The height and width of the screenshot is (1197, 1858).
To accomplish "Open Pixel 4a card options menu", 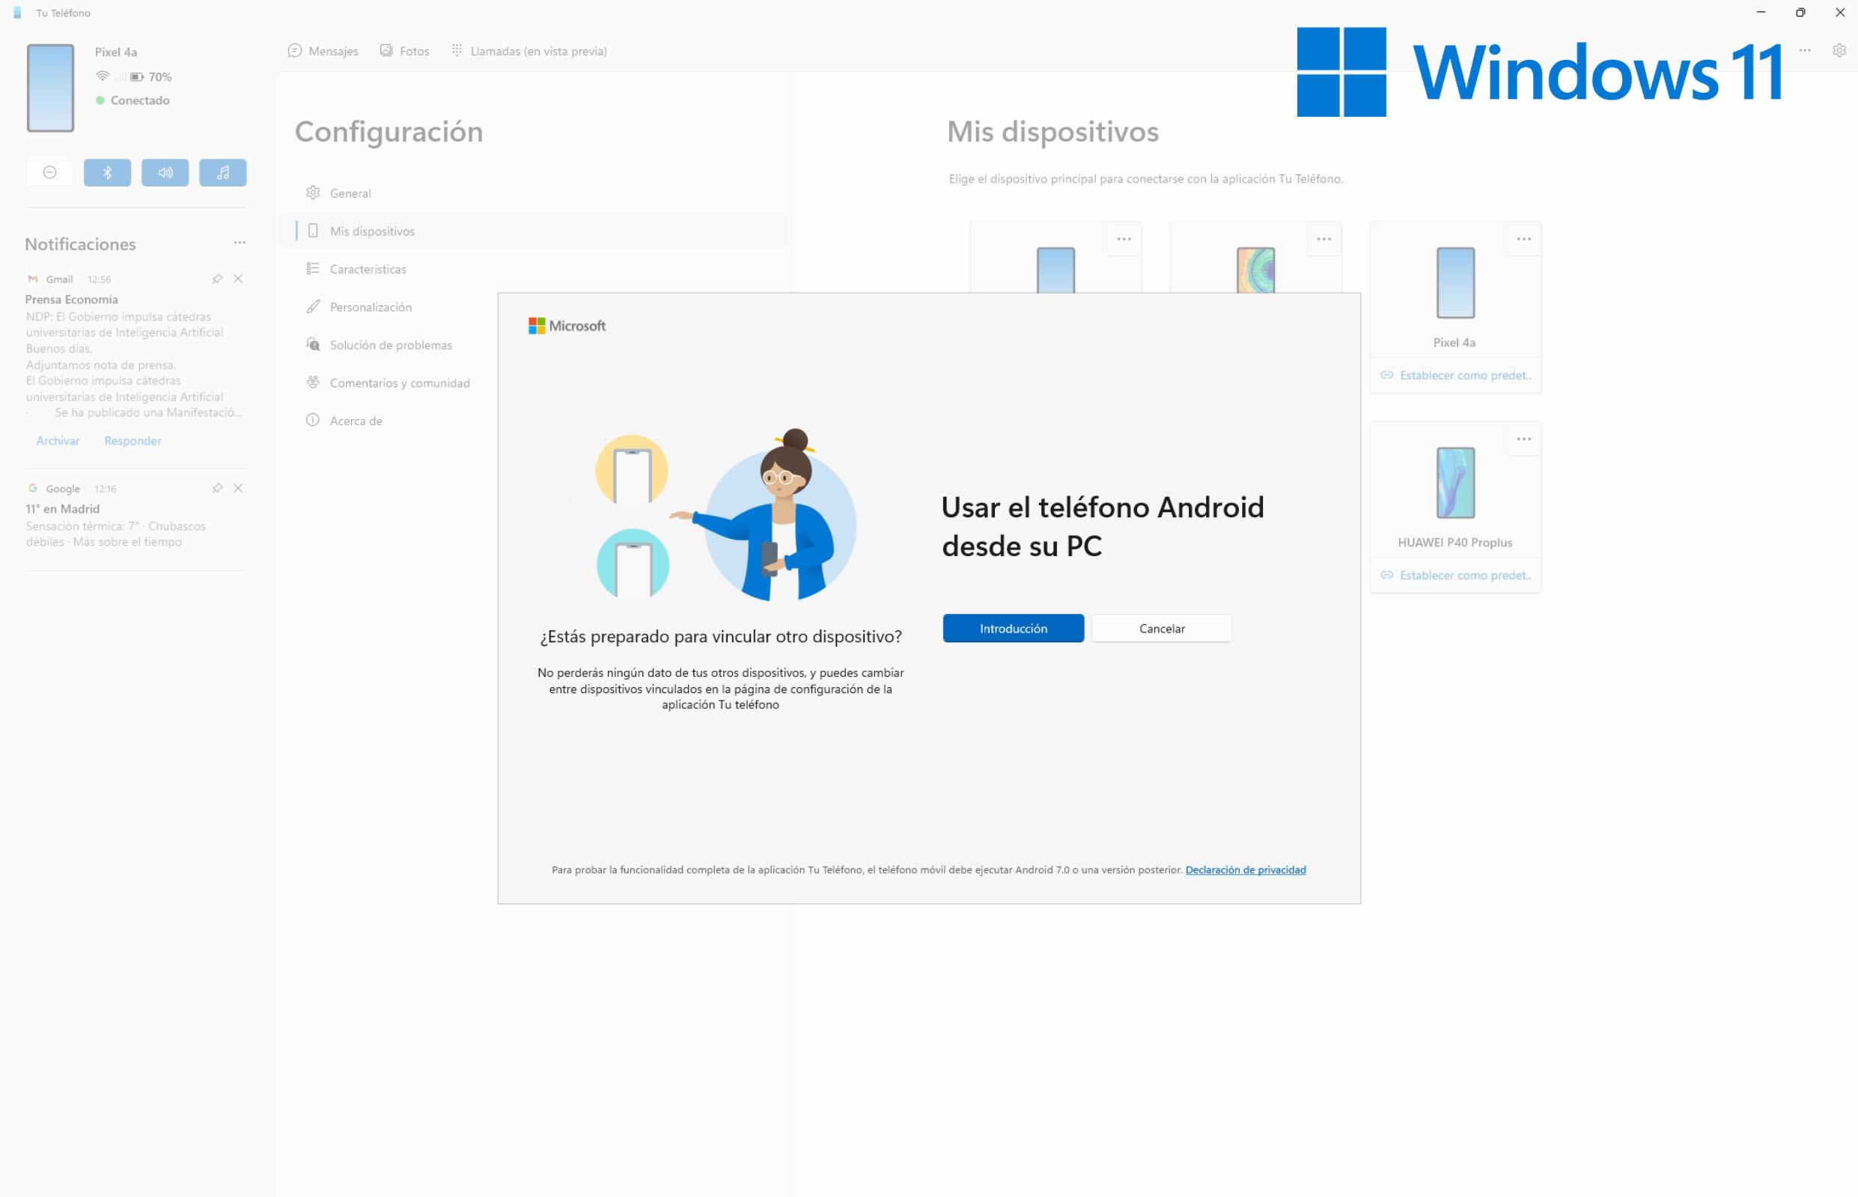I will pos(1524,240).
